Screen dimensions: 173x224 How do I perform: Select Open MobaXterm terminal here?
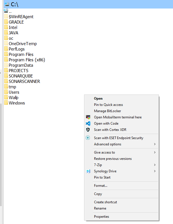[121, 117]
